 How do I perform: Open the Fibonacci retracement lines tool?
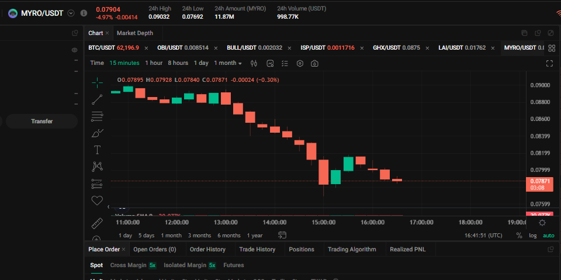97,116
